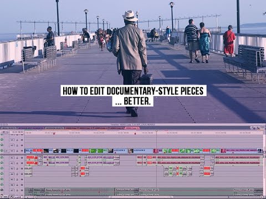Toggle Auto Select on track A6
Image resolution: width=266 pixels, height=199 pixels.
click(22, 185)
